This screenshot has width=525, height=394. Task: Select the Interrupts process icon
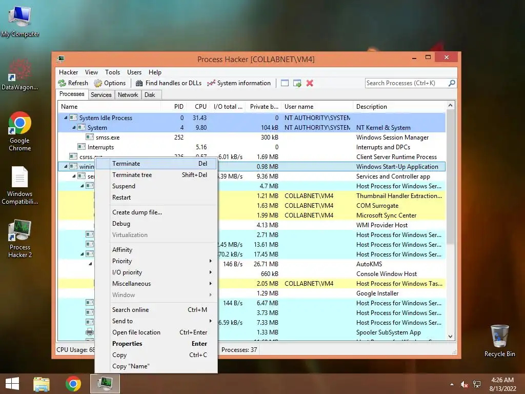[x=82, y=147]
